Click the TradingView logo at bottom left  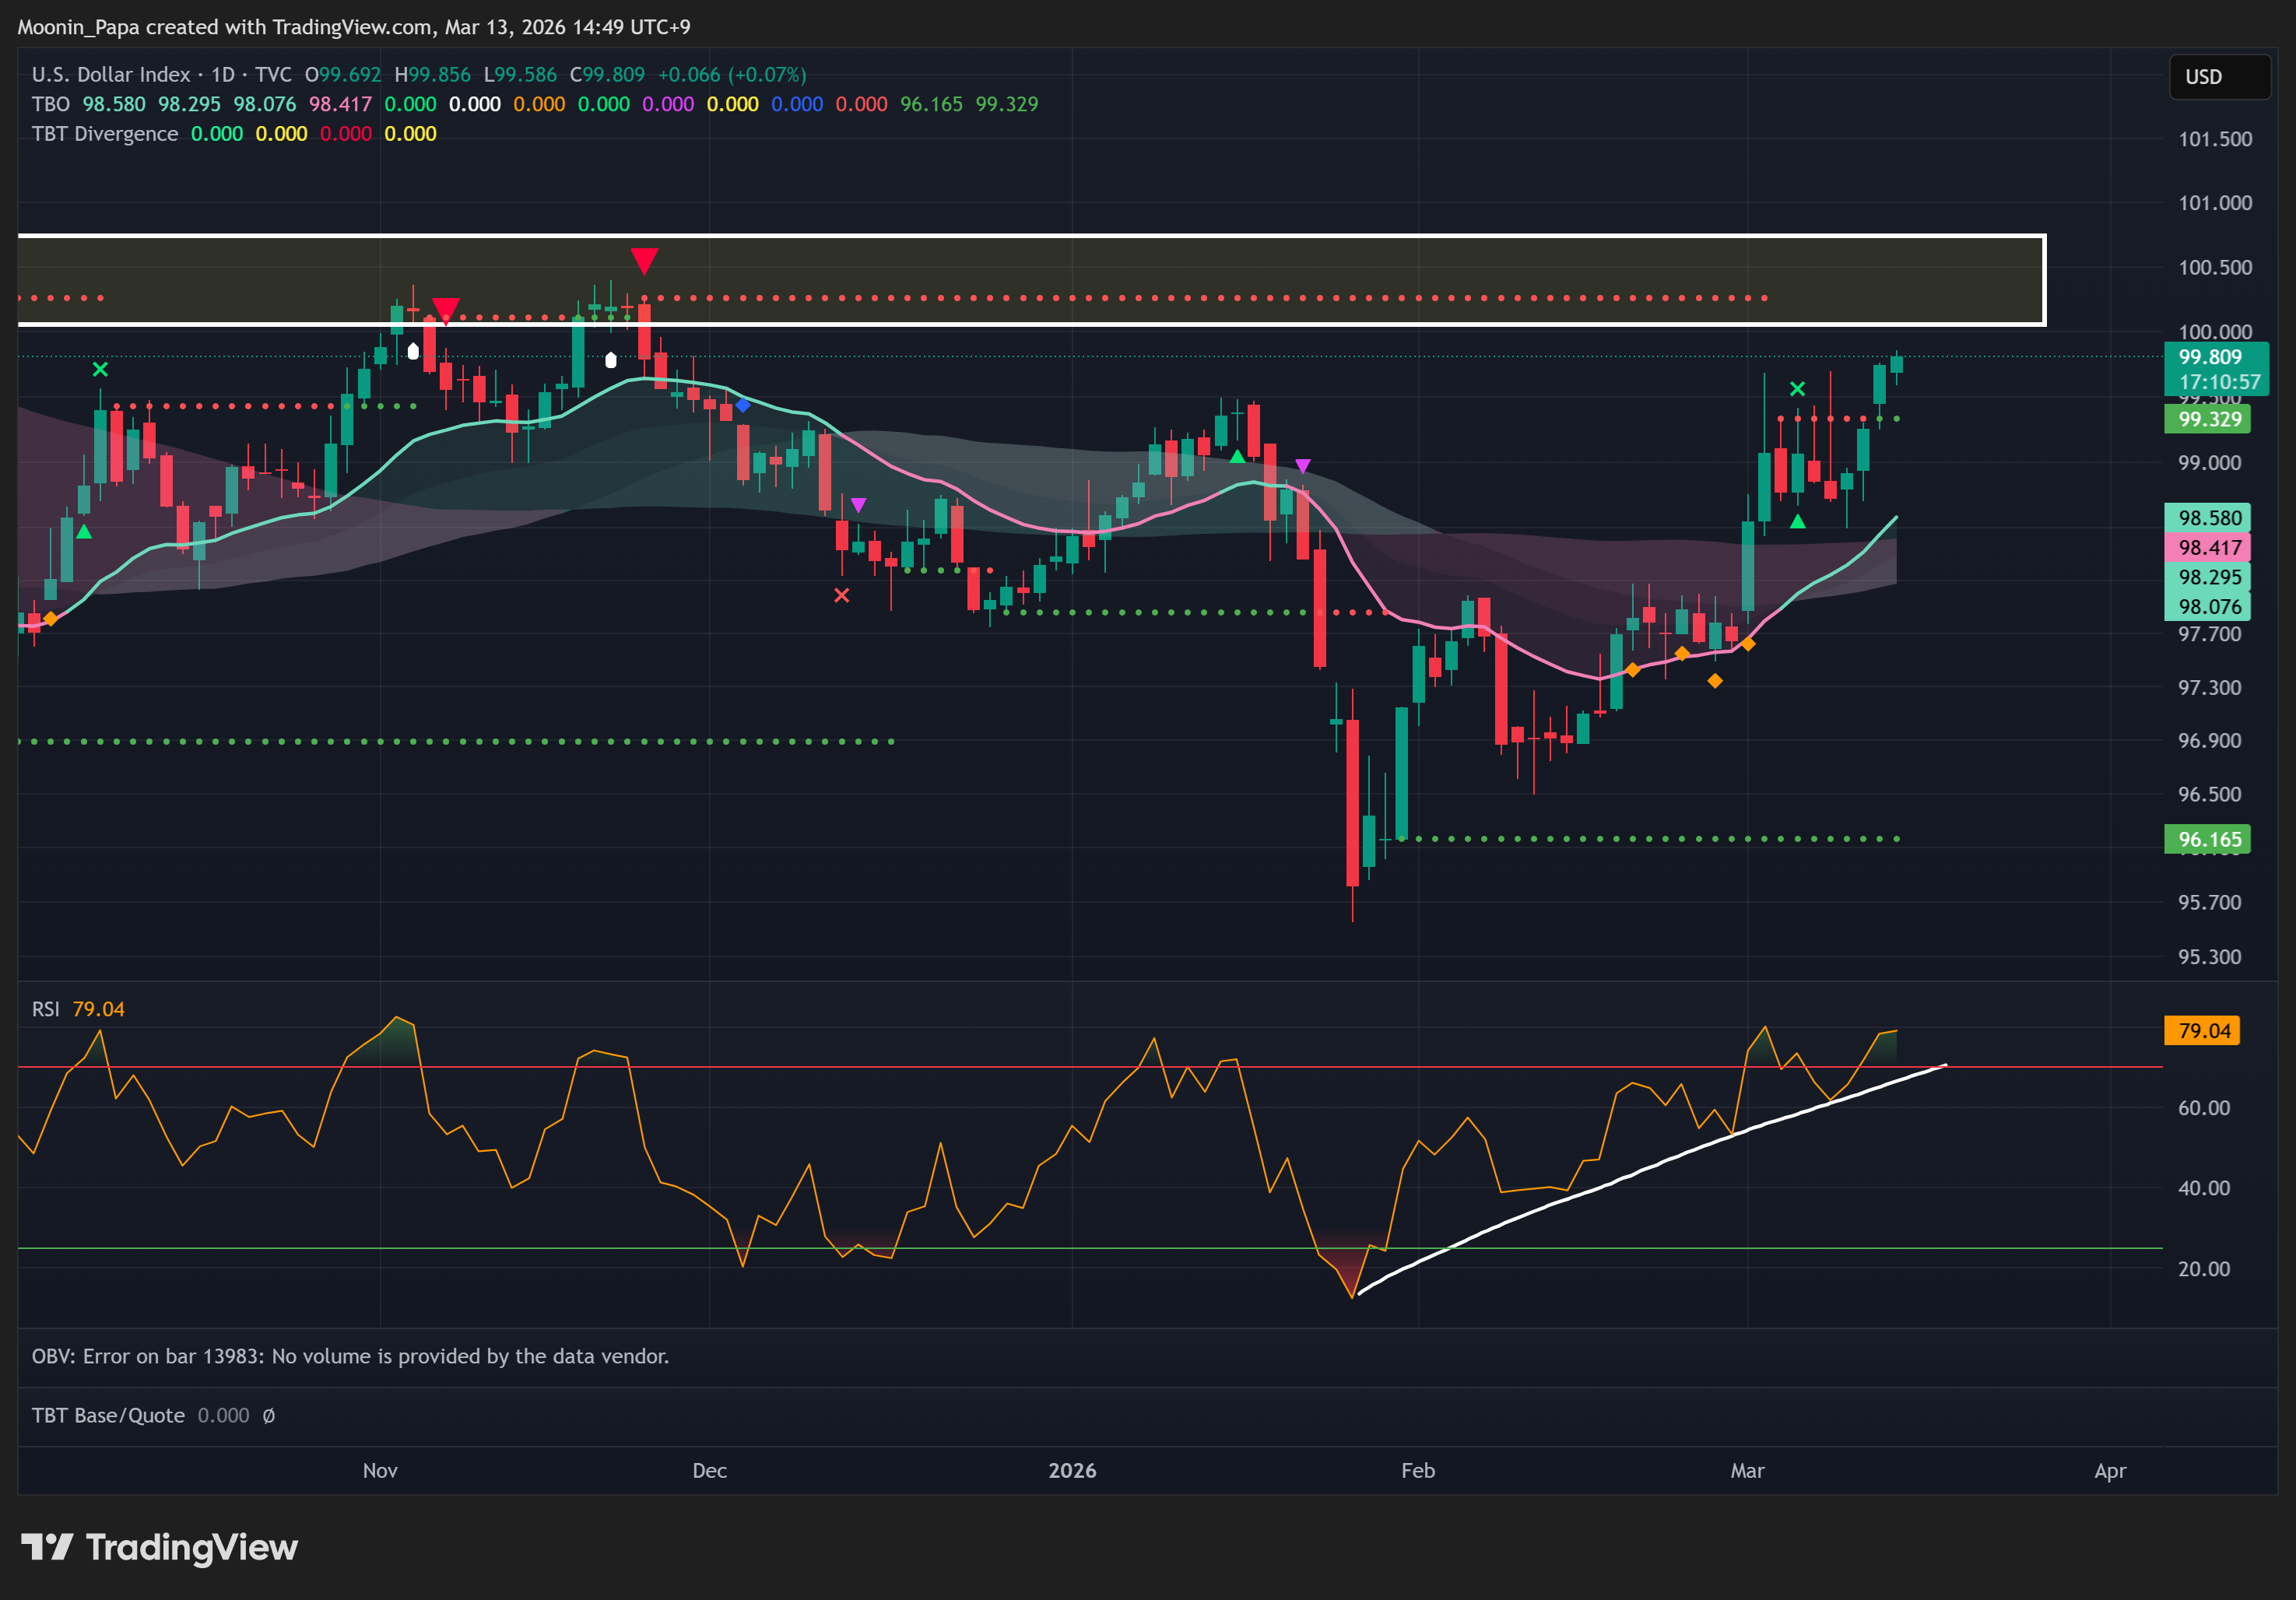[x=160, y=1547]
